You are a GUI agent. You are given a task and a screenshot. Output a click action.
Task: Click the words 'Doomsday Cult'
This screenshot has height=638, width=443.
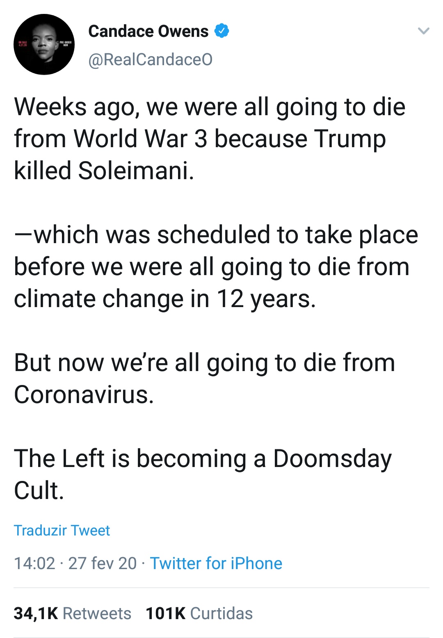(331, 458)
